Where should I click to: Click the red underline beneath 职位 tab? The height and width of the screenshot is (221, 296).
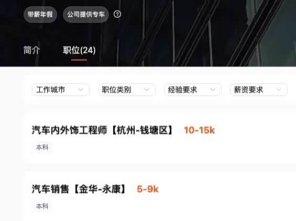pyautogui.click(x=79, y=60)
